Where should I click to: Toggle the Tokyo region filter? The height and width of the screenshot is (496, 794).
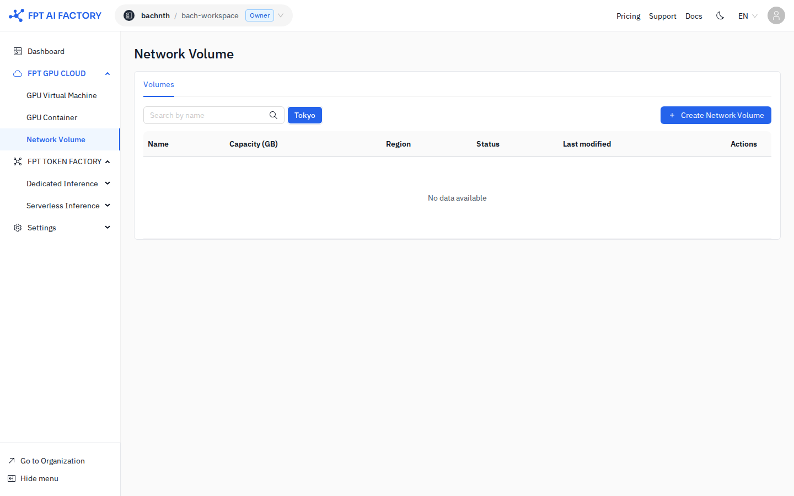pyautogui.click(x=305, y=115)
